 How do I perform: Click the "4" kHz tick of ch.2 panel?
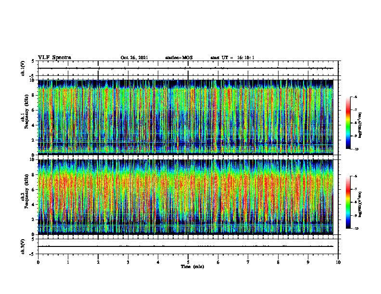33,205
